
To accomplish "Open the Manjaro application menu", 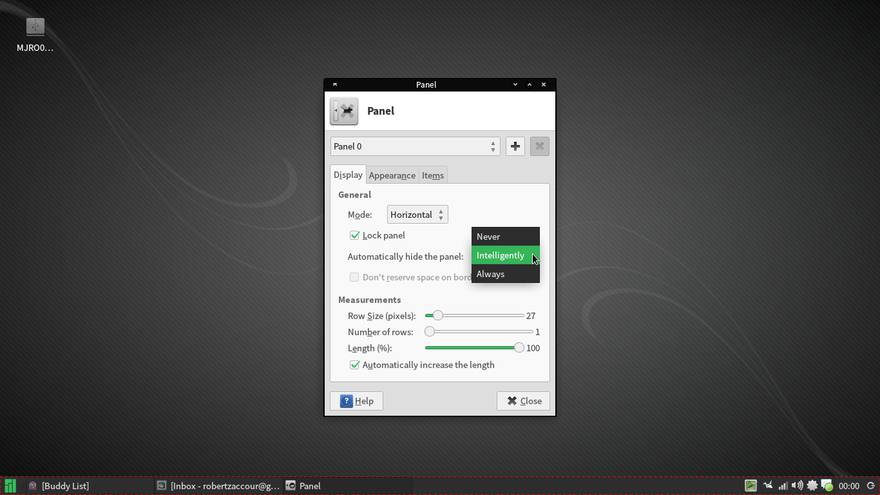I will point(10,486).
